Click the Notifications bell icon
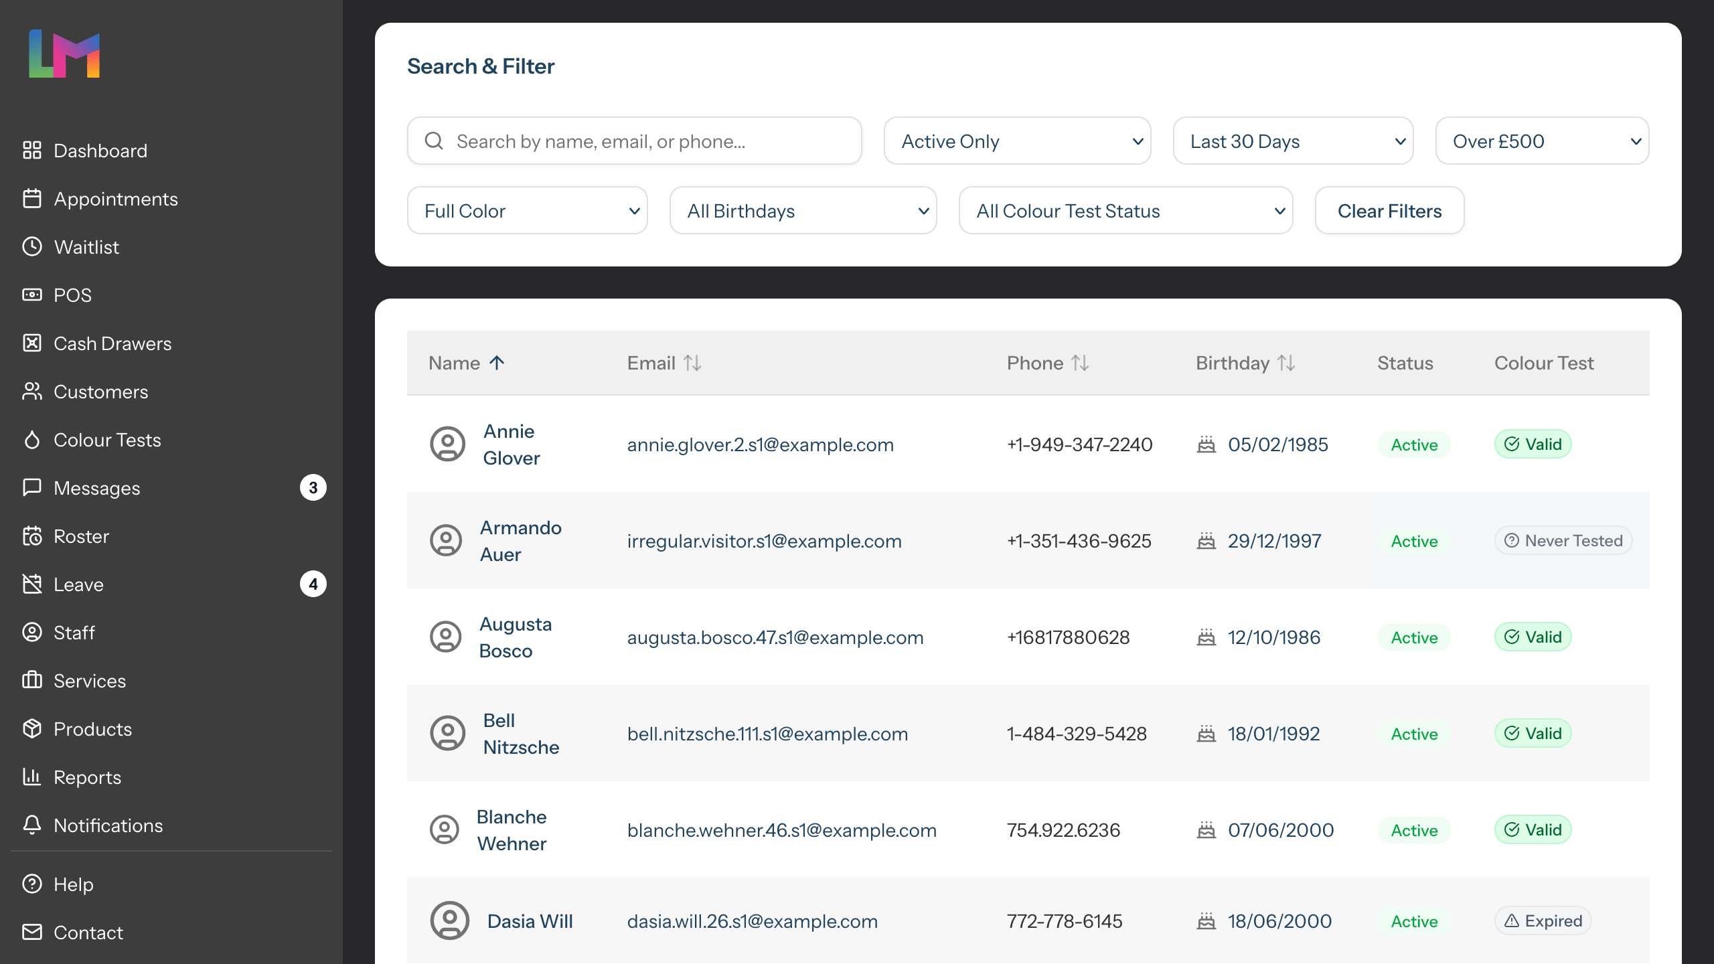This screenshot has height=964, width=1714. click(31, 825)
